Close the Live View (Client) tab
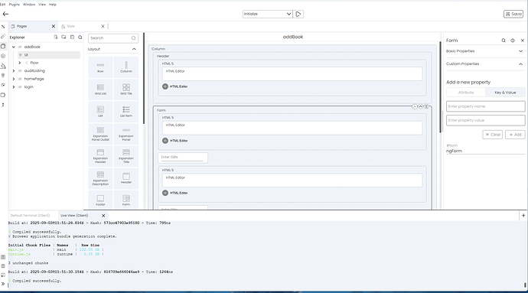528x293 pixels. click(103, 216)
